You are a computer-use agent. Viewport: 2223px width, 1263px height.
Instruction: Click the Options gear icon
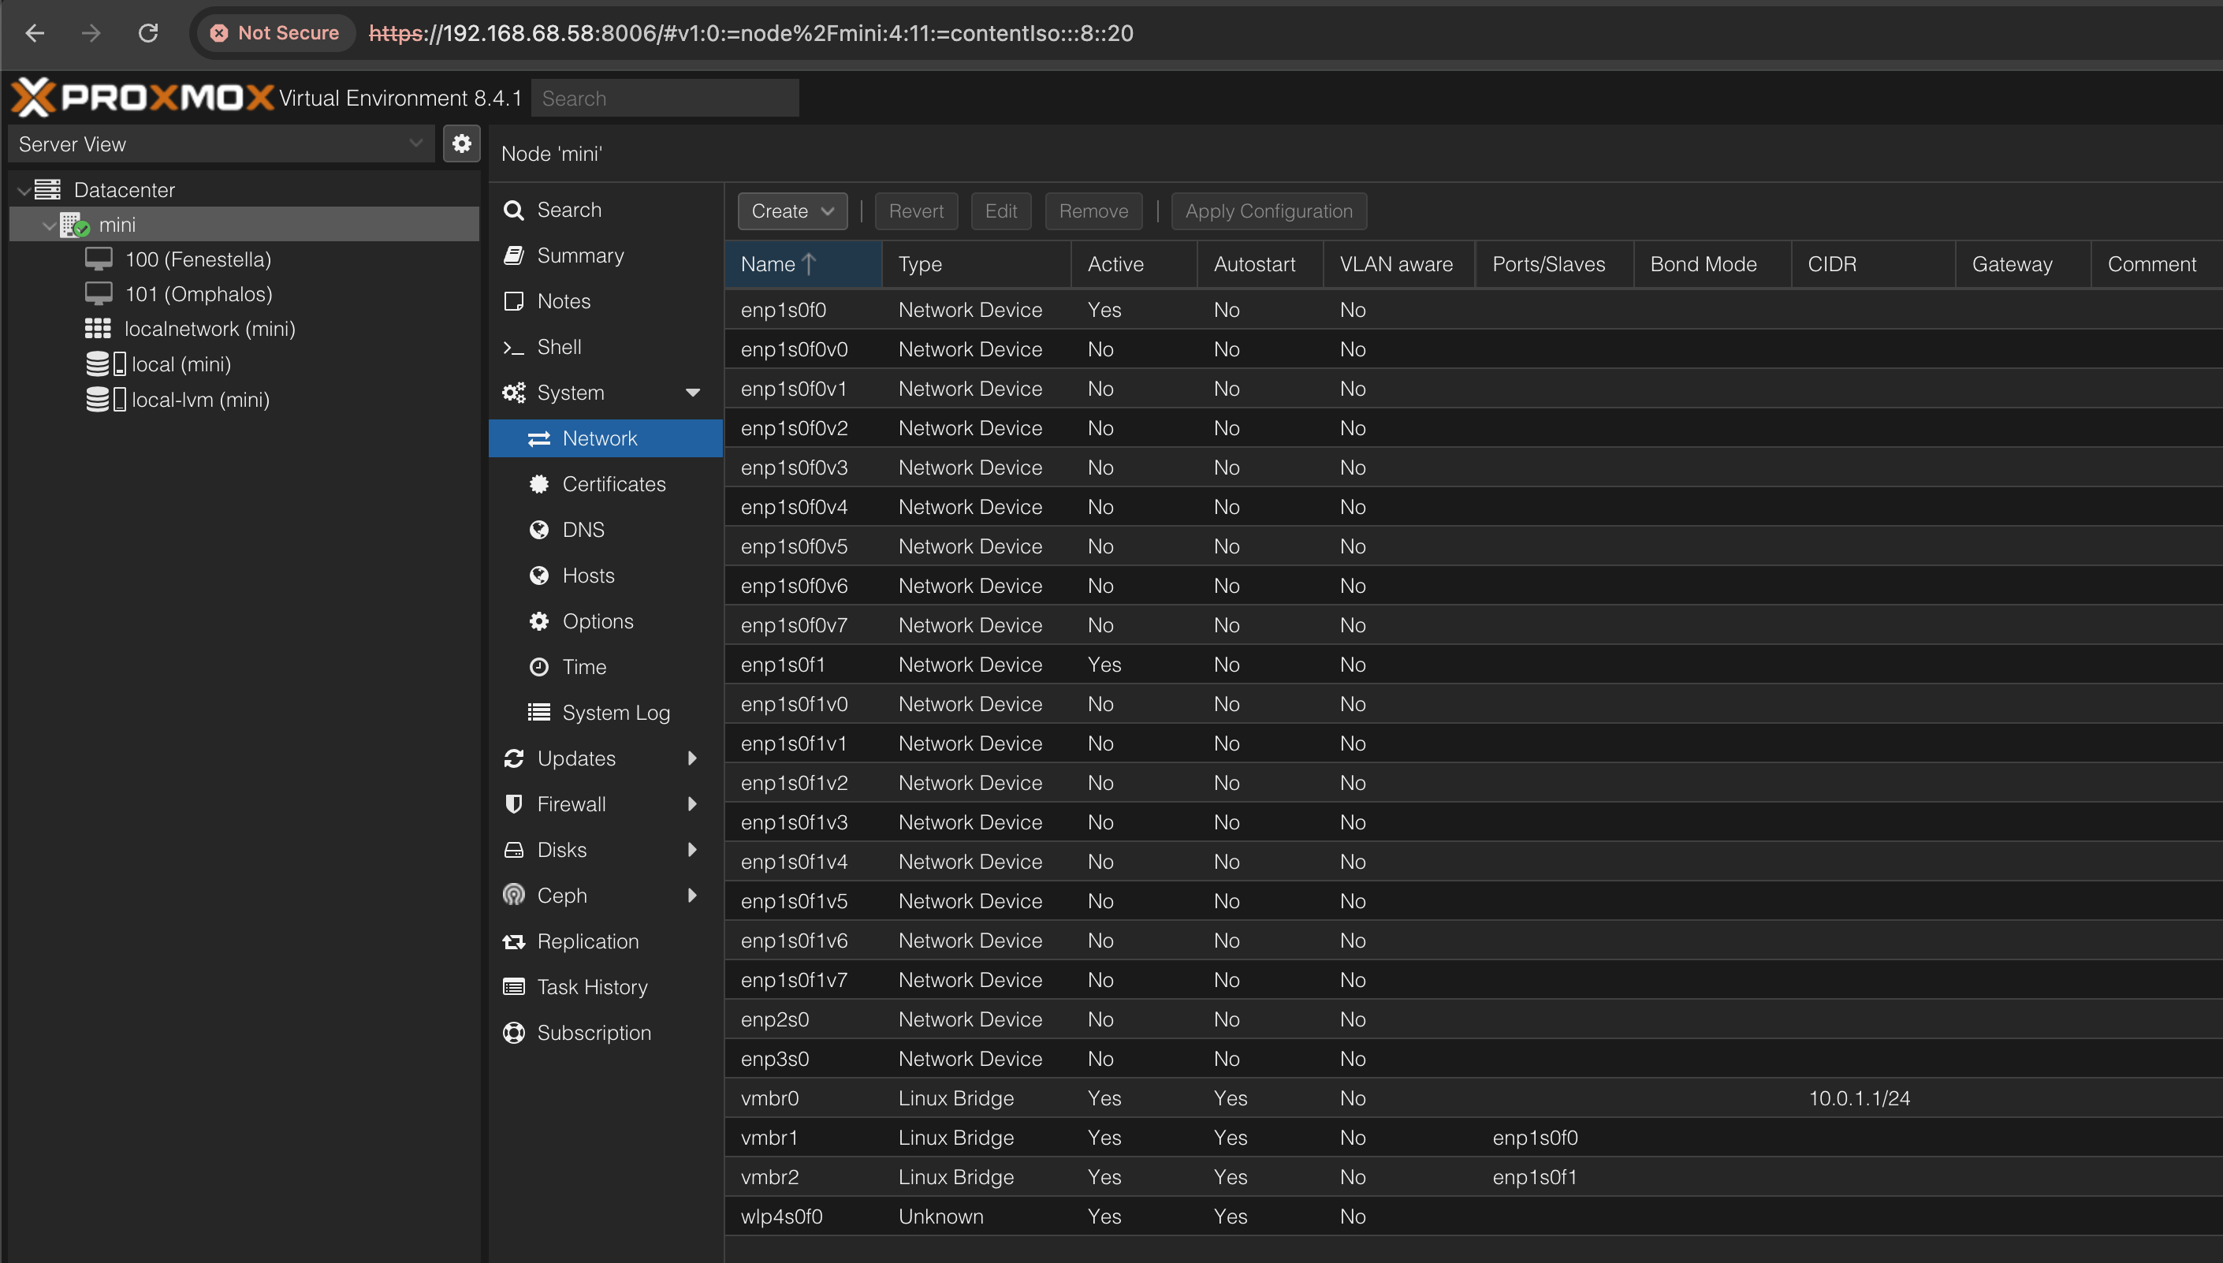539,621
